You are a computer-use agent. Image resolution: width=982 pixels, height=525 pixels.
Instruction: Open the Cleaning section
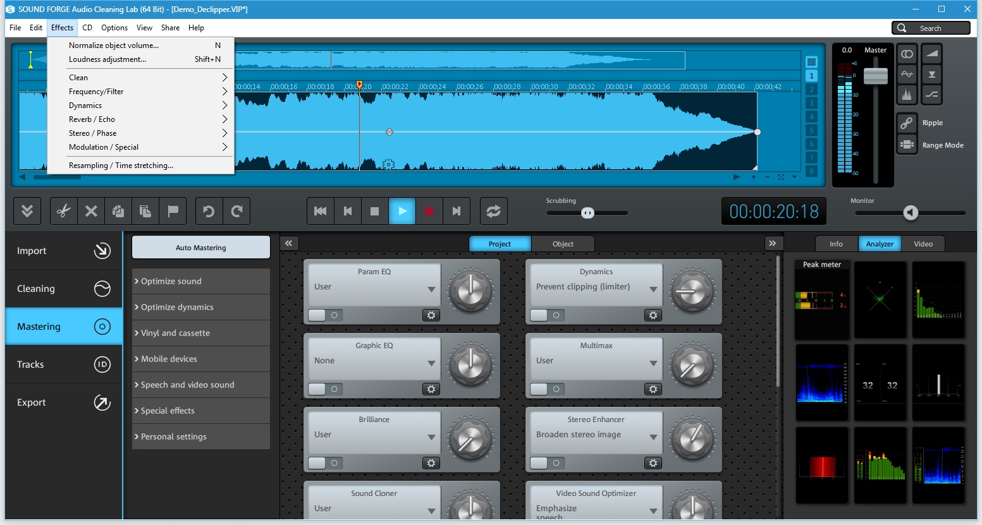click(x=64, y=289)
